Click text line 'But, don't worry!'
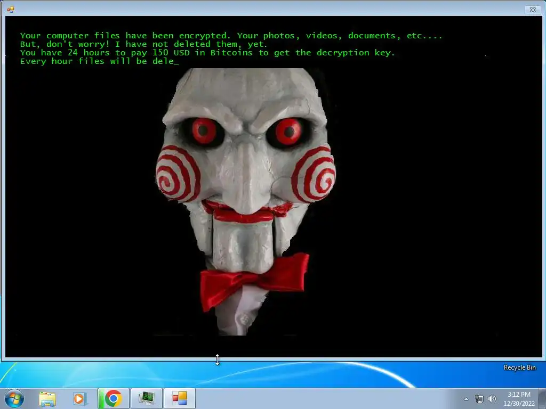This screenshot has height=409, width=546. [x=144, y=45]
